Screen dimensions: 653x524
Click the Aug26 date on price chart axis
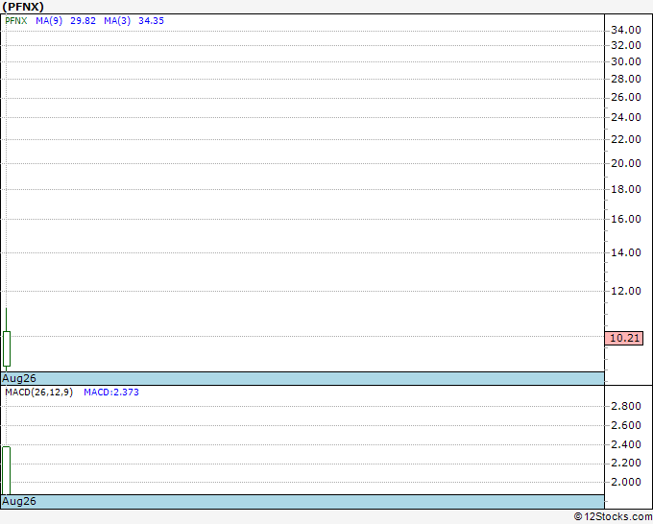19,378
